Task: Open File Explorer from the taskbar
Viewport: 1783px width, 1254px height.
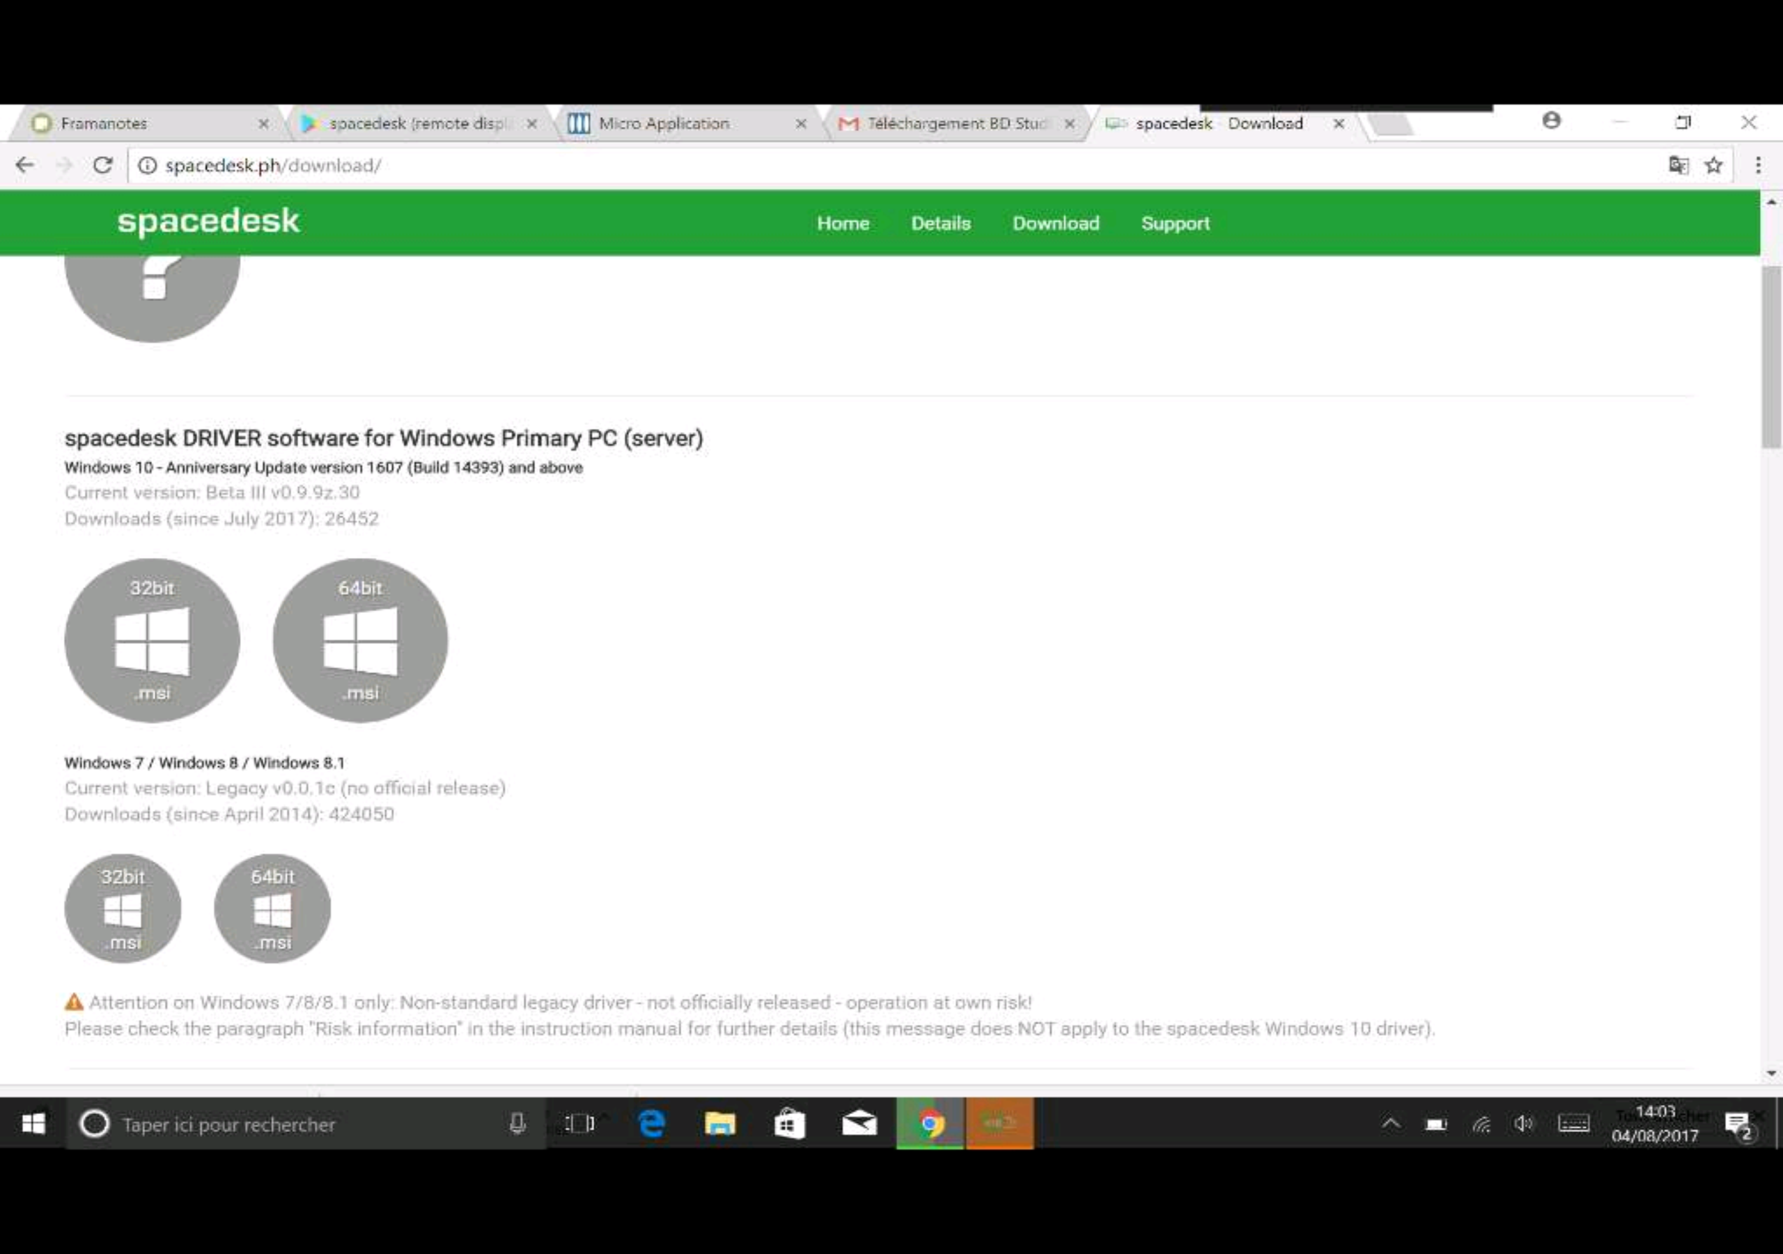Action: [x=720, y=1124]
